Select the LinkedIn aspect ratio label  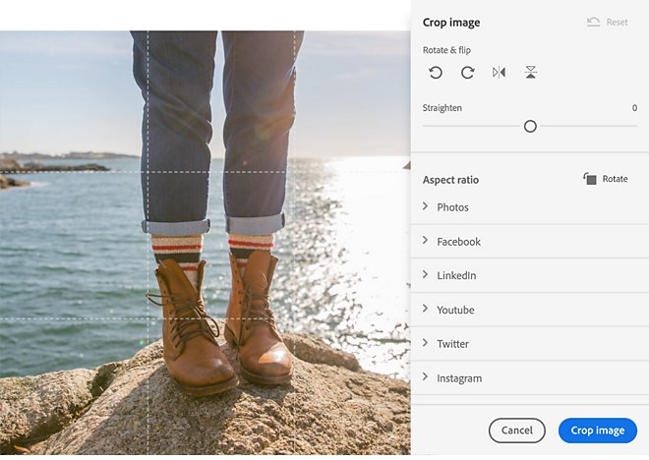[456, 275]
